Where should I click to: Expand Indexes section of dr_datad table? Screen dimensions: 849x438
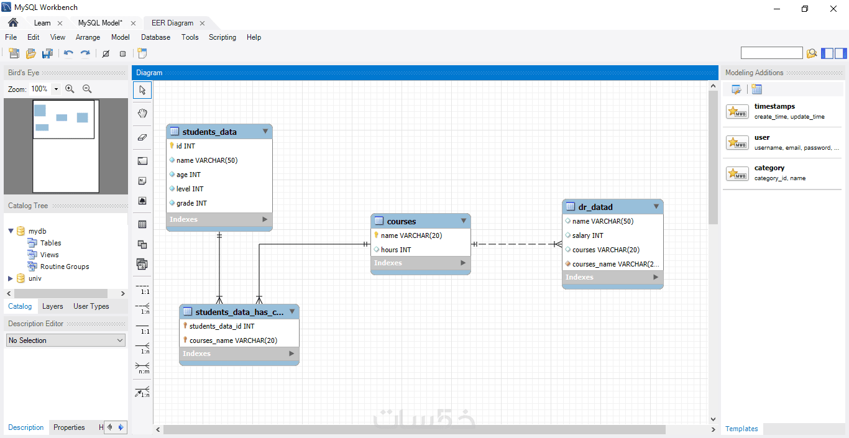point(656,277)
